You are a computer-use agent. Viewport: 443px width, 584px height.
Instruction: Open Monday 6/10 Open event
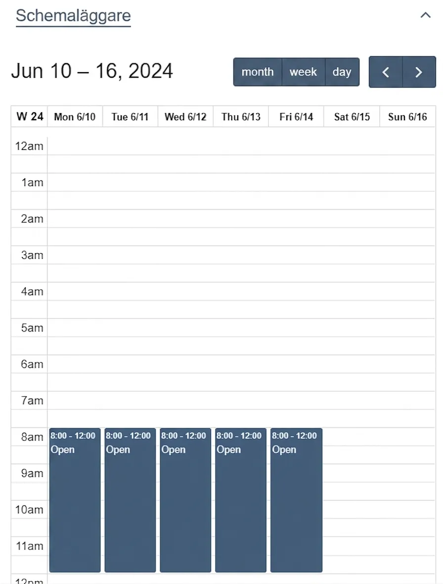click(75, 500)
